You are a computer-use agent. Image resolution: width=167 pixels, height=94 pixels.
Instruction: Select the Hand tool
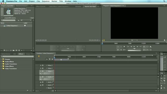click(x=162, y=88)
